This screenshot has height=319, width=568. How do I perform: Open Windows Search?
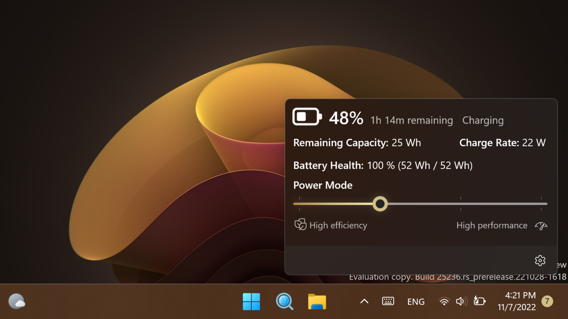284,301
